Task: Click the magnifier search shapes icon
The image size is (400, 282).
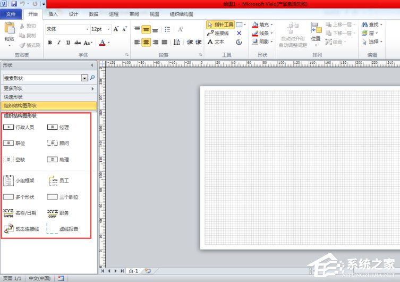Action: point(92,77)
